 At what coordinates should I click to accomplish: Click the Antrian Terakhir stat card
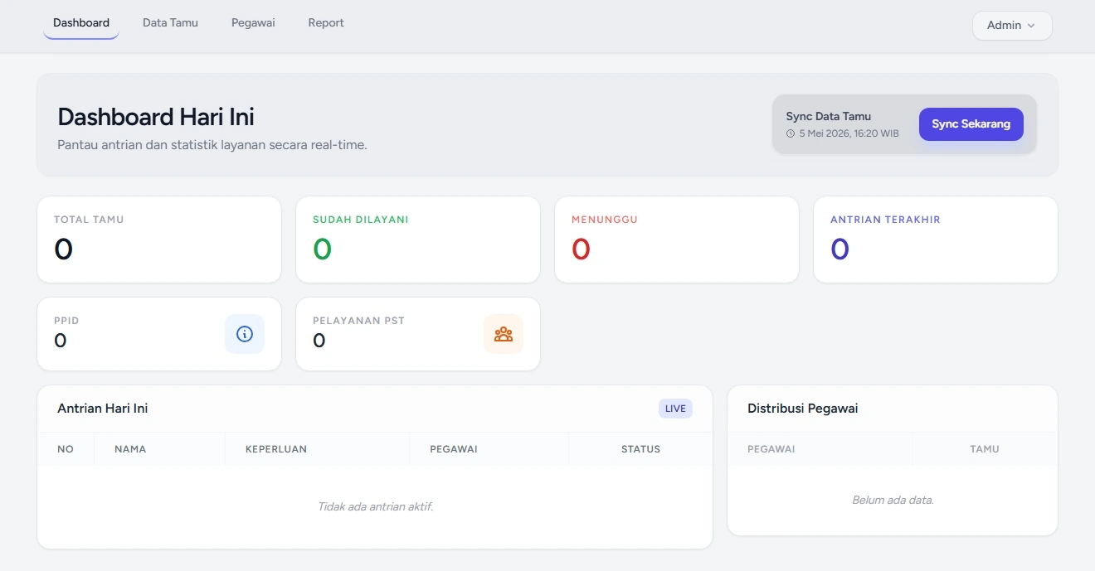tap(936, 240)
